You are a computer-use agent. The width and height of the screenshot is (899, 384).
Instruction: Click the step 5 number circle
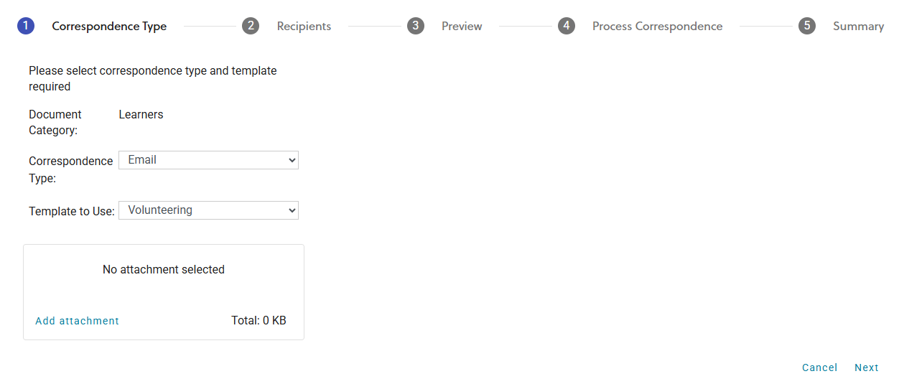click(x=807, y=27)
